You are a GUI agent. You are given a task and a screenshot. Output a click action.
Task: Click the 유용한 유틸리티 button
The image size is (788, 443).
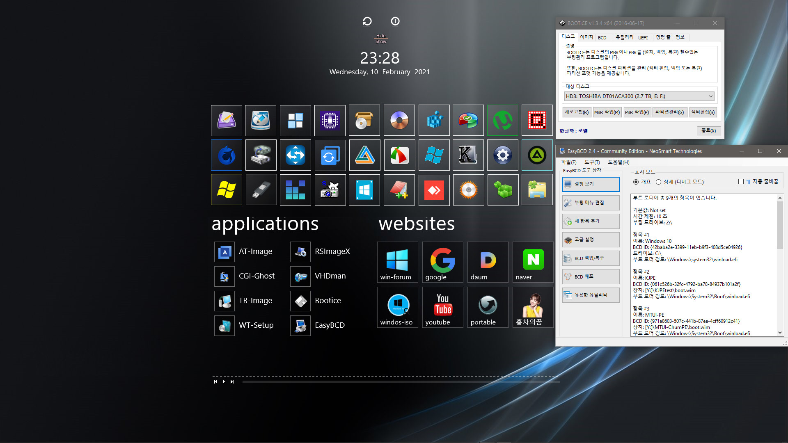coord(591,295)
